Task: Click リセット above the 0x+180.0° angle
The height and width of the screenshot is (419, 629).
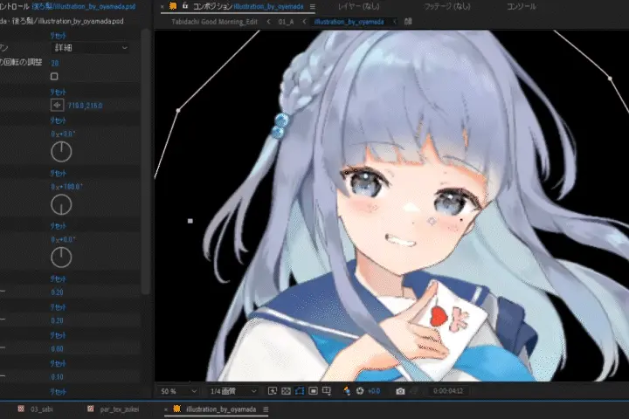Action: coord(58,173)
